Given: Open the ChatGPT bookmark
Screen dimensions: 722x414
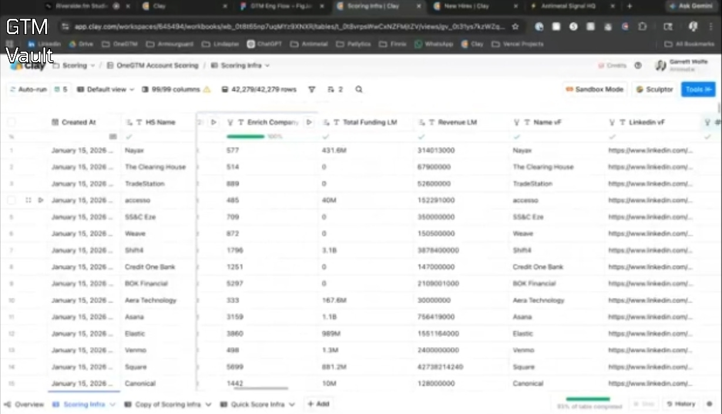Looking at the screenshot, I should pos(265,44).
